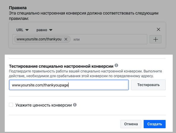176x133 pixels.
Task: Add another rule with the plus button
Action: [156, 39]
